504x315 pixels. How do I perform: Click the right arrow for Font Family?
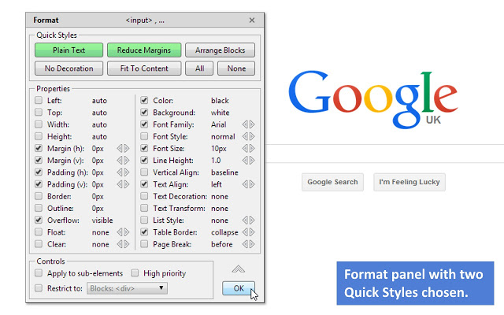click(x=252, y=124)
